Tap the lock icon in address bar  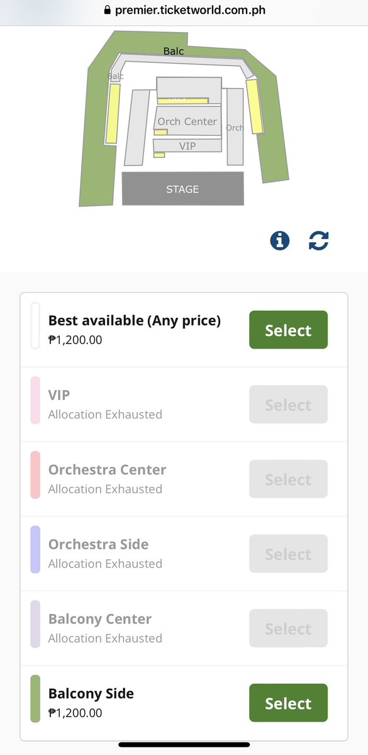click(106, 10)
